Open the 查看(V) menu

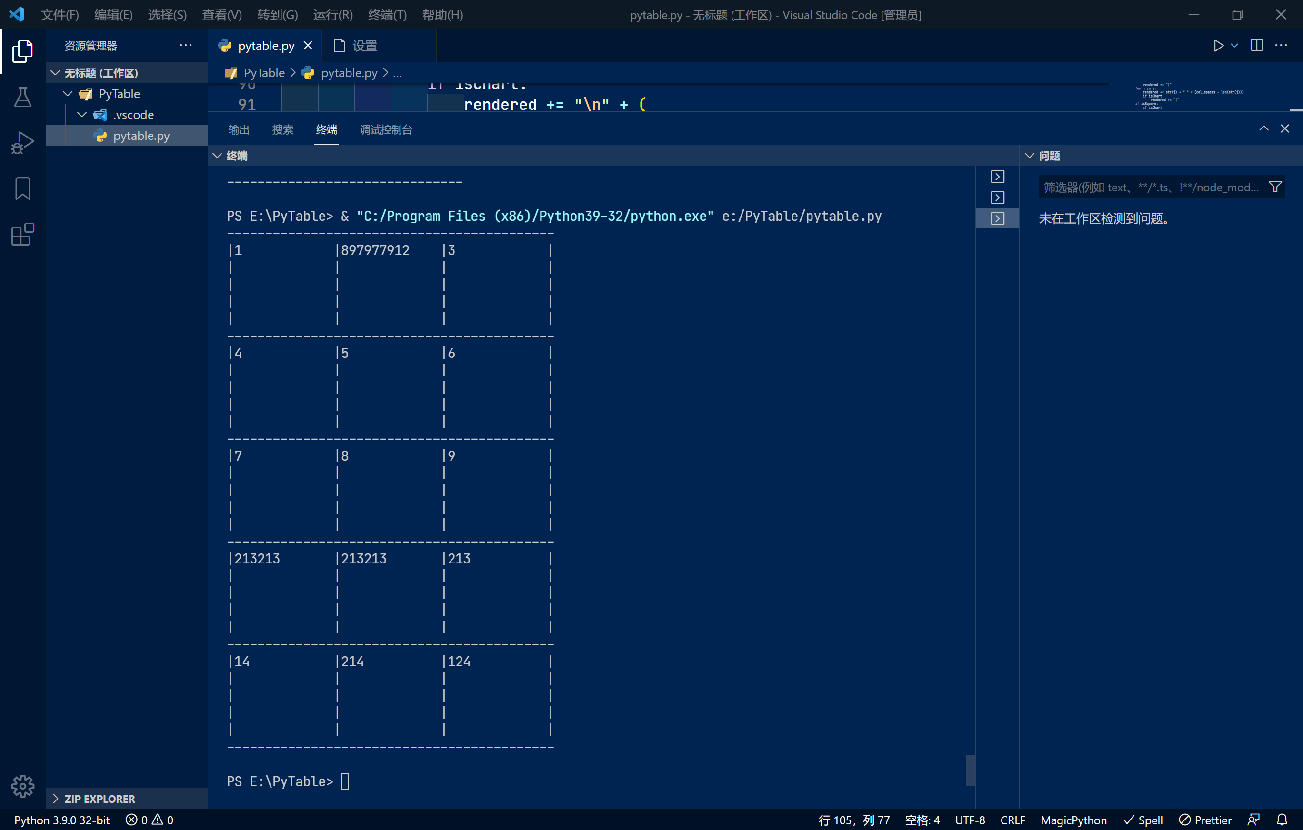pyautogui.click(x=222, y=15)
